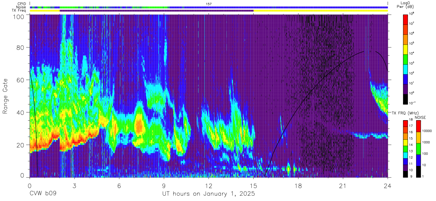This screenshot has height=201, width=436.
Task: Click the purple segment of the TX Freq top bar
Action: click(157, 11)
